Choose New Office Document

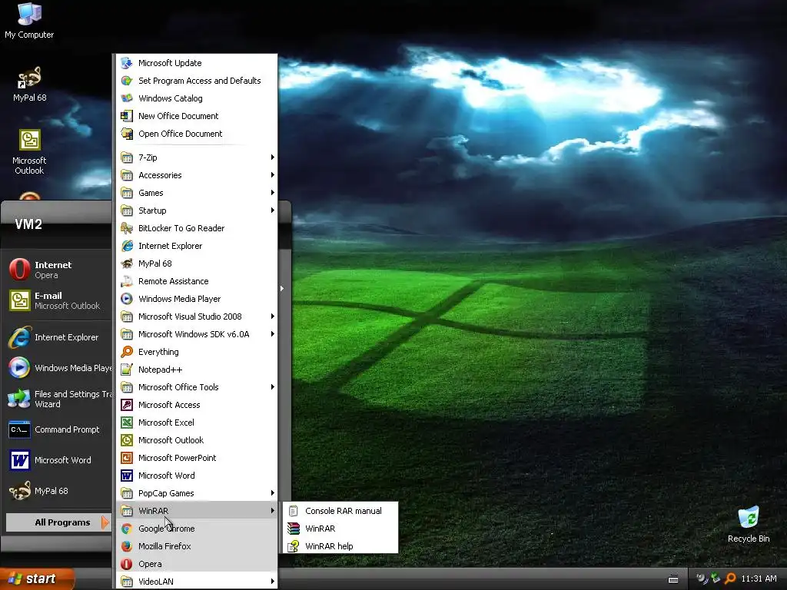point(197,116)
